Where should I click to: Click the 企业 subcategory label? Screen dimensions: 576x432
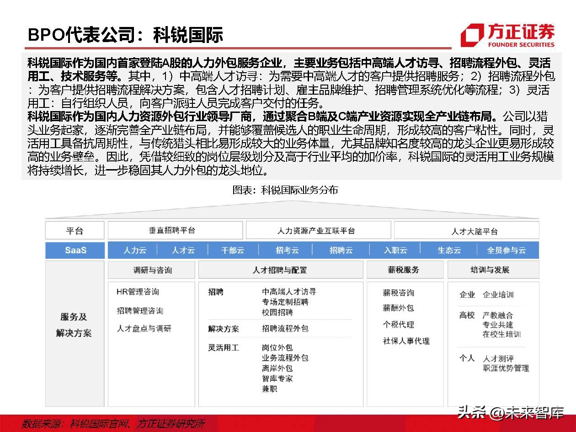(467, 295)
